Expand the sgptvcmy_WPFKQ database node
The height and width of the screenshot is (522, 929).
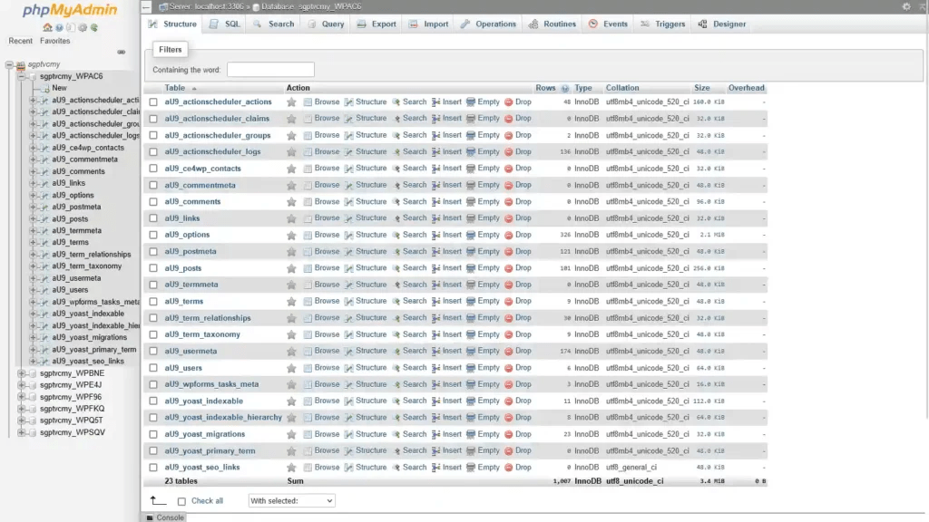click(x=21, y=409)
